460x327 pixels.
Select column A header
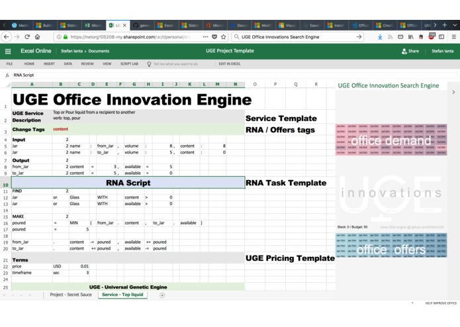[x=32, y=85]
